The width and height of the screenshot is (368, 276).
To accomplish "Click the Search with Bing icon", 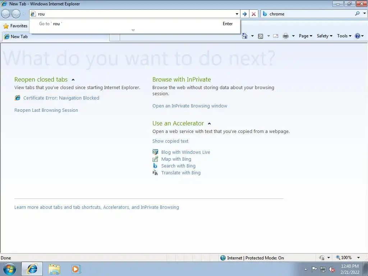I will tap(155, 166).
